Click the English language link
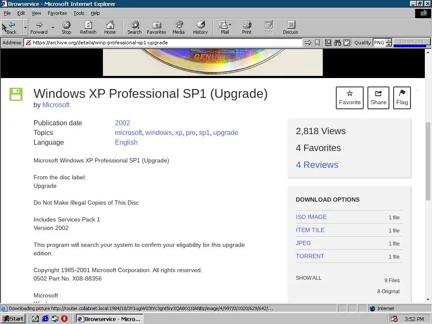Image resolution: width=432 pixels, height=324 pixels. [x=126, y=142]
